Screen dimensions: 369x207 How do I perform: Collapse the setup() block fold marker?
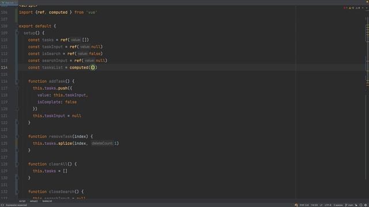pos(17,33)
